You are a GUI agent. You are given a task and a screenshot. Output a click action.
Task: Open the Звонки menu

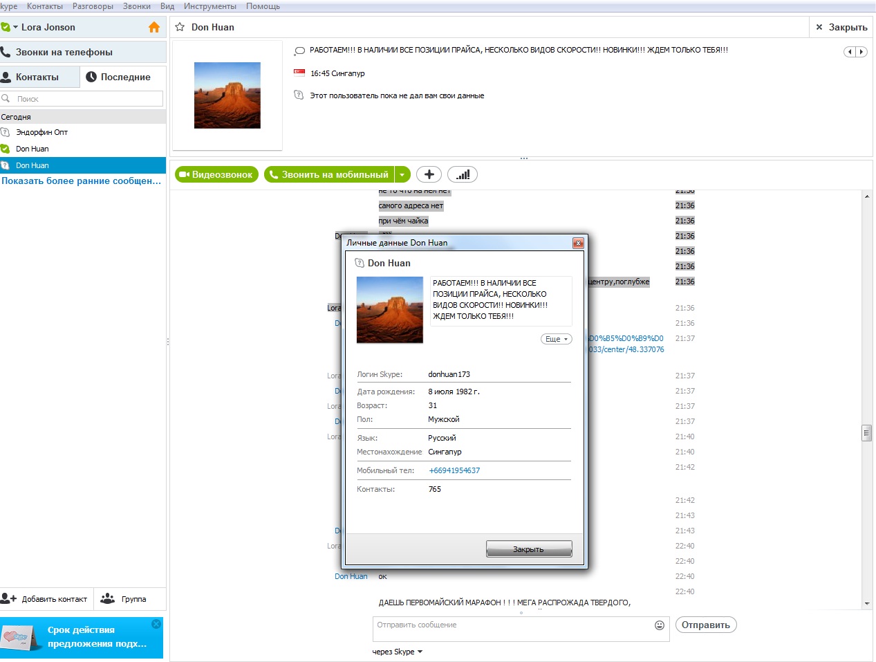137,6
